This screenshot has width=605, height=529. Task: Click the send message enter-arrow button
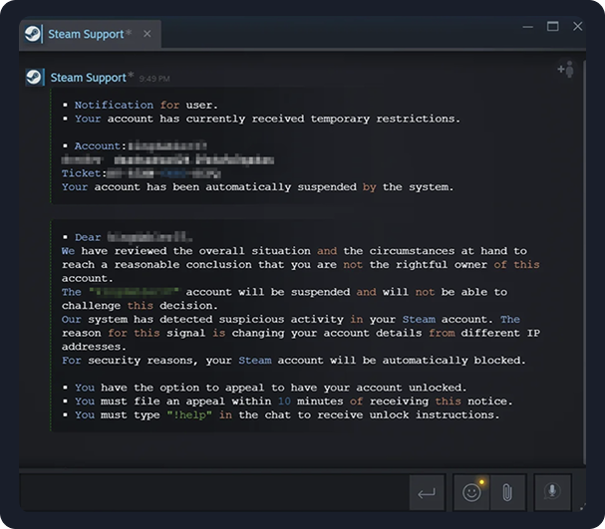[x=426, y=492]
